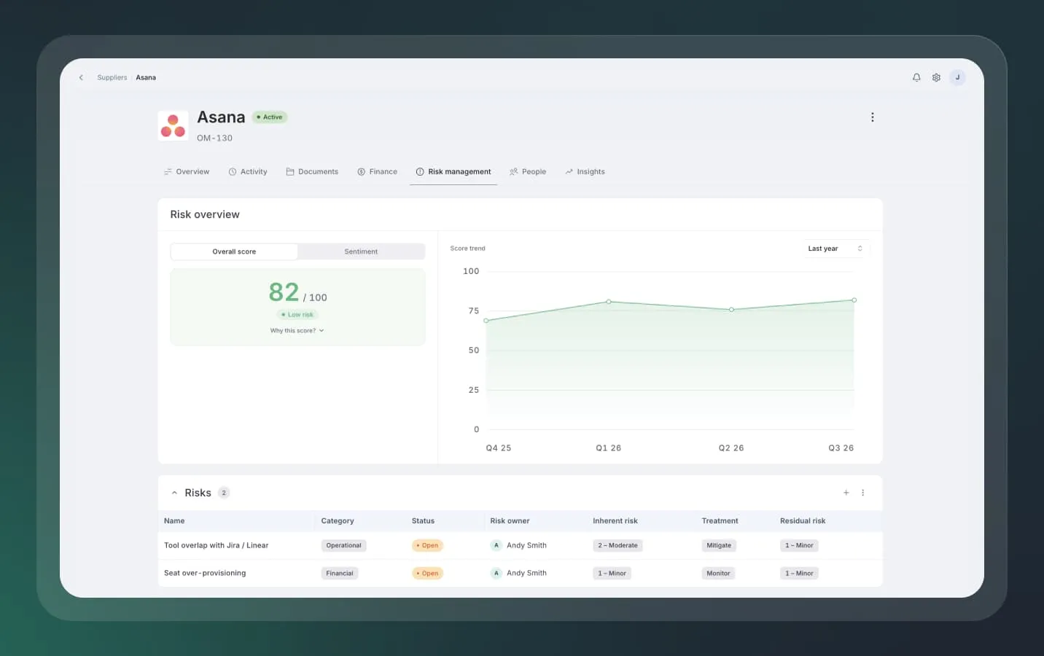This screenshot has height=656, width=1044.
Task: Select the Risk management tab
Action: tap(453, 172)
